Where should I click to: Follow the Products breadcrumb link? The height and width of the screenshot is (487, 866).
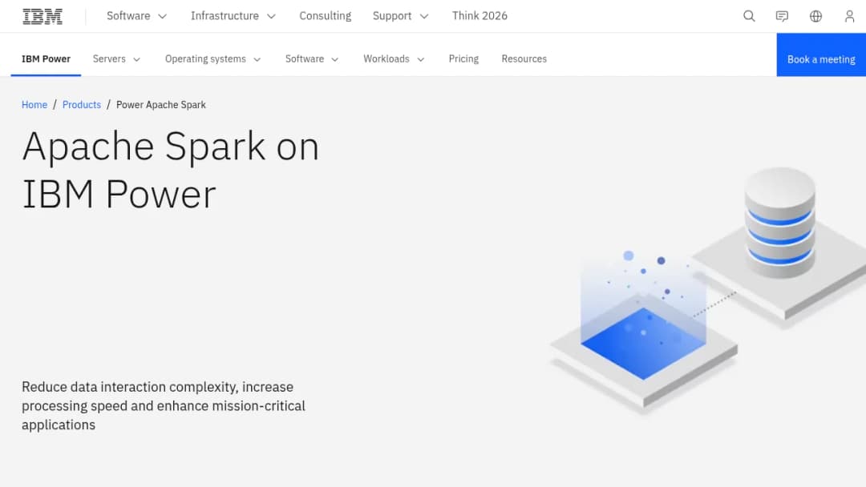tap(82, 105)
